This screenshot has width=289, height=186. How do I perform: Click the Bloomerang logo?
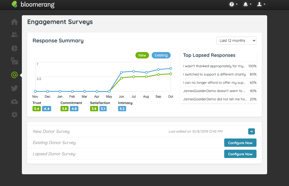33,5
